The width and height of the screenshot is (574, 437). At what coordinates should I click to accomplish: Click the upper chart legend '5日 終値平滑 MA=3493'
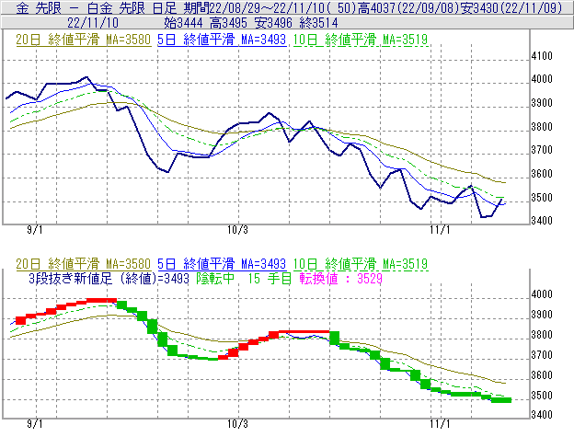click(x=222, y=40)
